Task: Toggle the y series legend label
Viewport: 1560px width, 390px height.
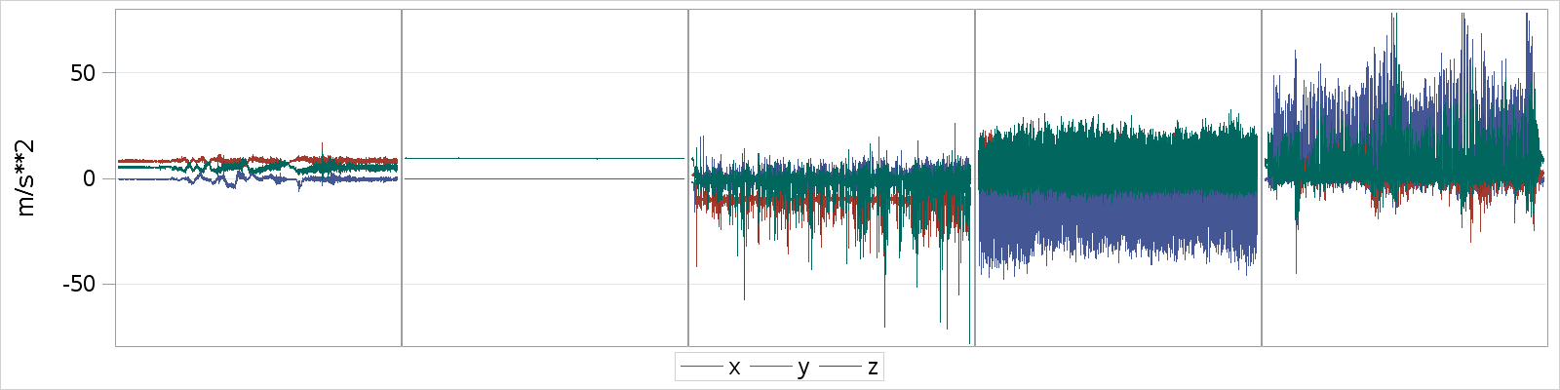Action: click(803, 368)
